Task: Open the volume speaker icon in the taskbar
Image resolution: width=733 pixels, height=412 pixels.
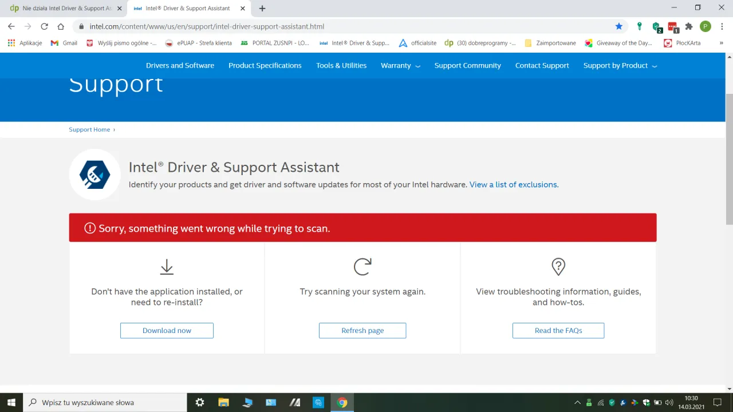Action: tap(670, 402)
